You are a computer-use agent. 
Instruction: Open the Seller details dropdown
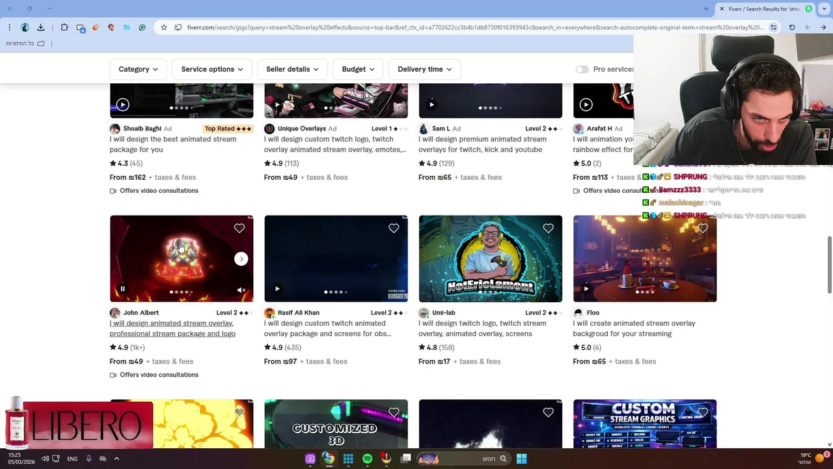pyautogui.click(x=292, y=69)
